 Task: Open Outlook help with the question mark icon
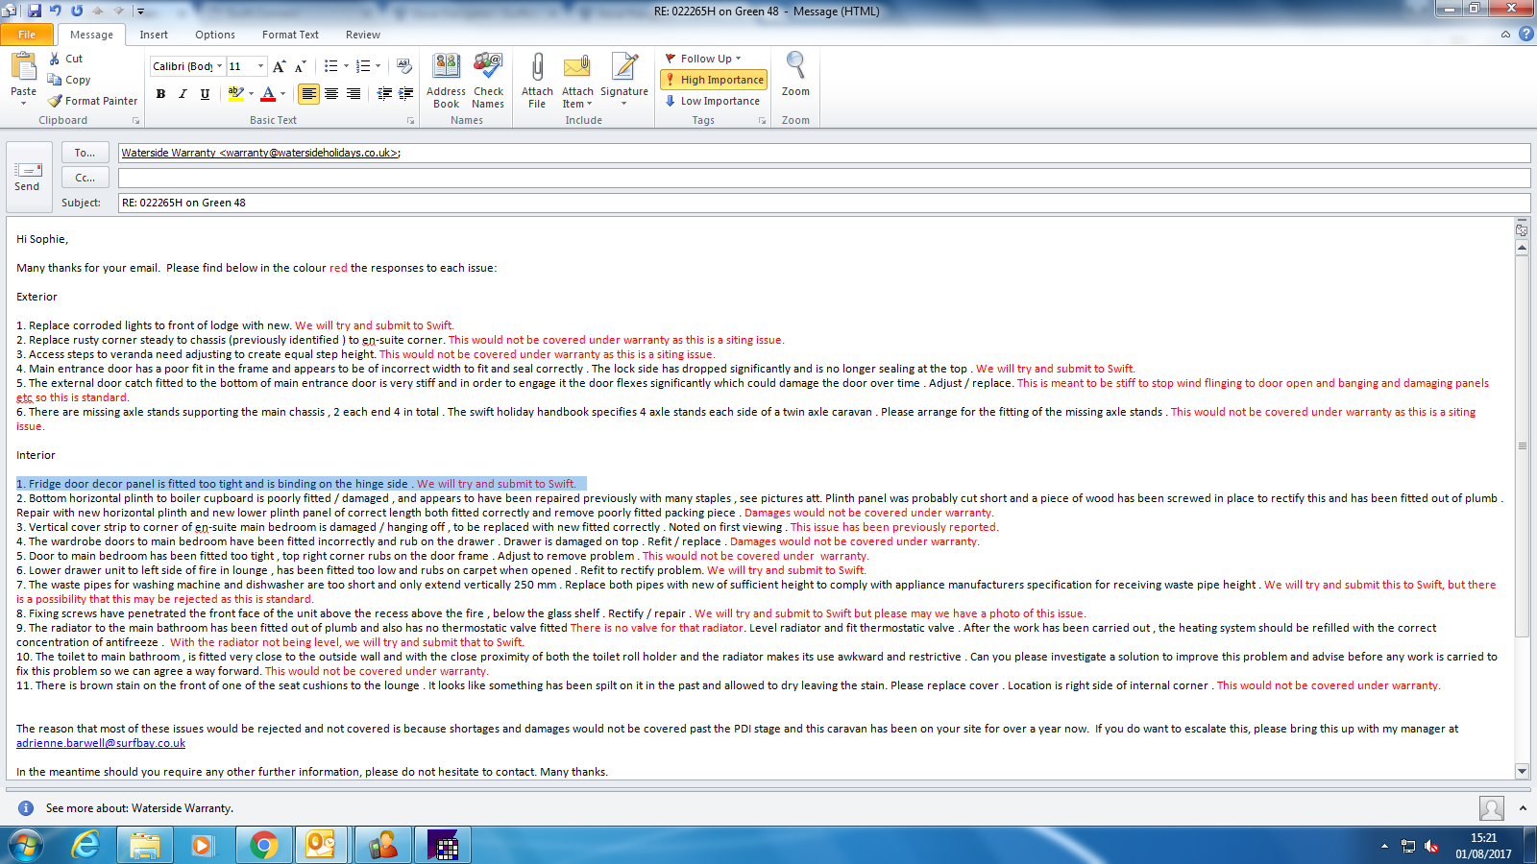pyautogui.click(x=1525, y=34)
